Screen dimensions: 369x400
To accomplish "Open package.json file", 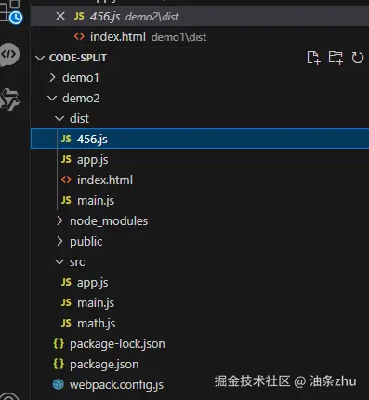I will coord(200,364).
